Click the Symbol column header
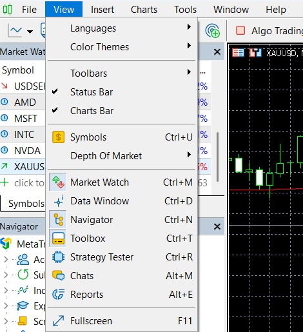The height and width of the screenshot is (332, 303). tap(18, 70)
